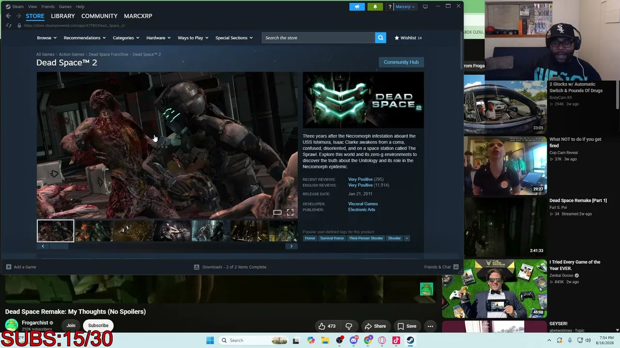Enter Steam Big Picture mode icon
This screenshot has width=620, height=348.
[425, 7]
